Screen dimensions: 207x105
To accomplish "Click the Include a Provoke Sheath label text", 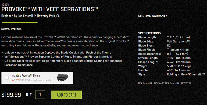I will click(26, 75).
